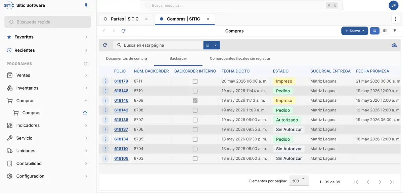Reload the Compras module with refresh icon
This screenshot has height=193, width=403.
pyautogui.click(x=124, y=31)
